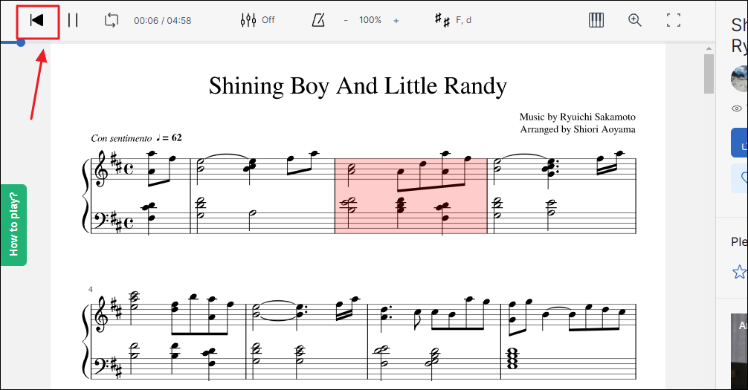Click the 00:06 / 04:58 time display
The height and width of the screenshot is (390, 748).
click(x=163, y=21)
